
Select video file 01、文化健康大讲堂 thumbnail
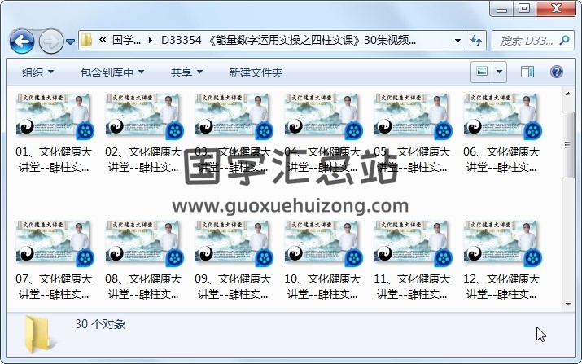point(55,117)
